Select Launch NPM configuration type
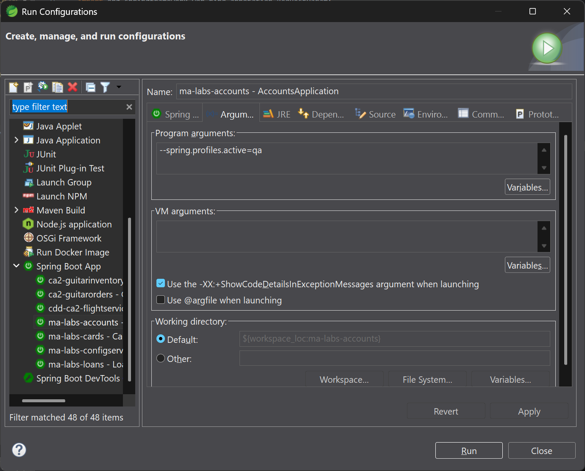This screenshot has height=471, width=585. point(61,196)
